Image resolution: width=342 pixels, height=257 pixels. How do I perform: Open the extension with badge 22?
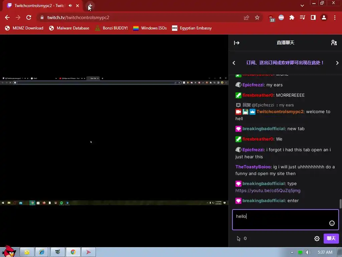pyautogui.click(x=271, y=18)
